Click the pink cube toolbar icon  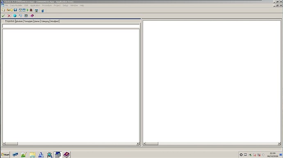click(x=32, y=16)
